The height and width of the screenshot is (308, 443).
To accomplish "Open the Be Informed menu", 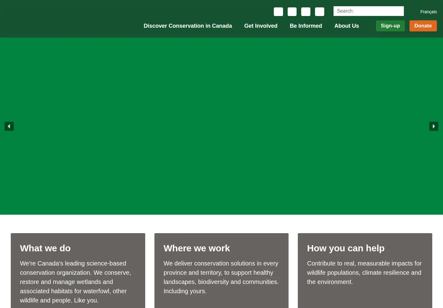I will (x=306, y=26).
